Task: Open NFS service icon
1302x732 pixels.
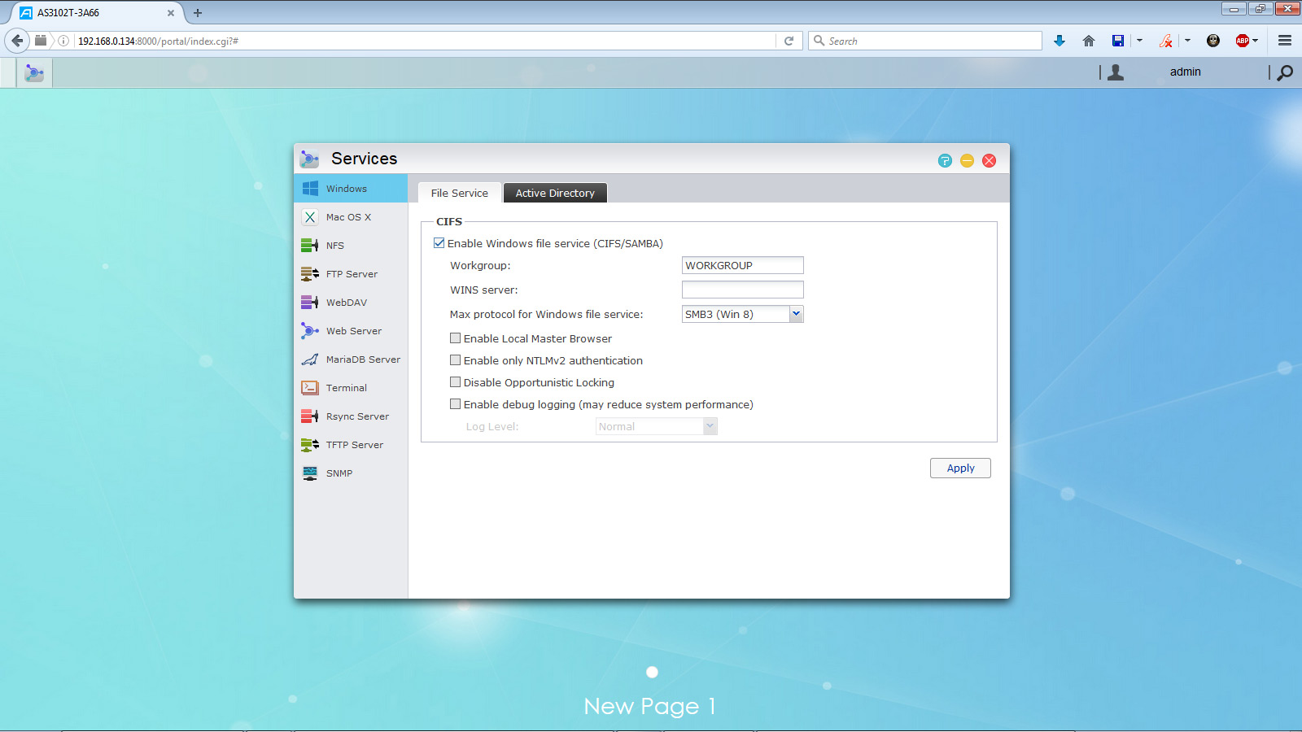Action: [310, 246]
